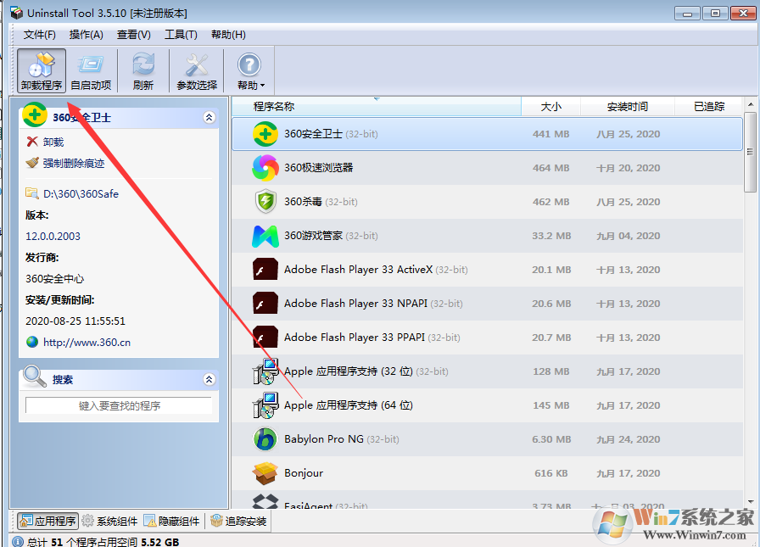Collapse the 搜索 search panel
This screenshot has width=760, height=547.
pos(210,379)
